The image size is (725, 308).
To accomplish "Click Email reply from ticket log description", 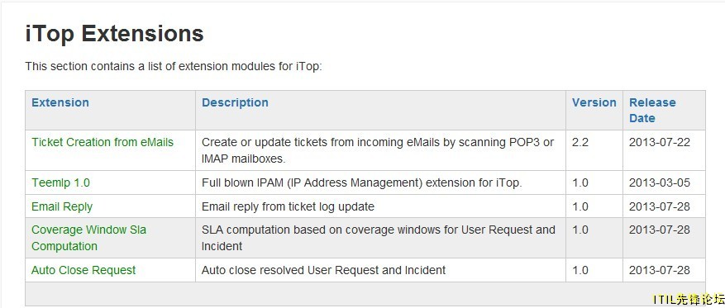I will click(x=288, y=206).
